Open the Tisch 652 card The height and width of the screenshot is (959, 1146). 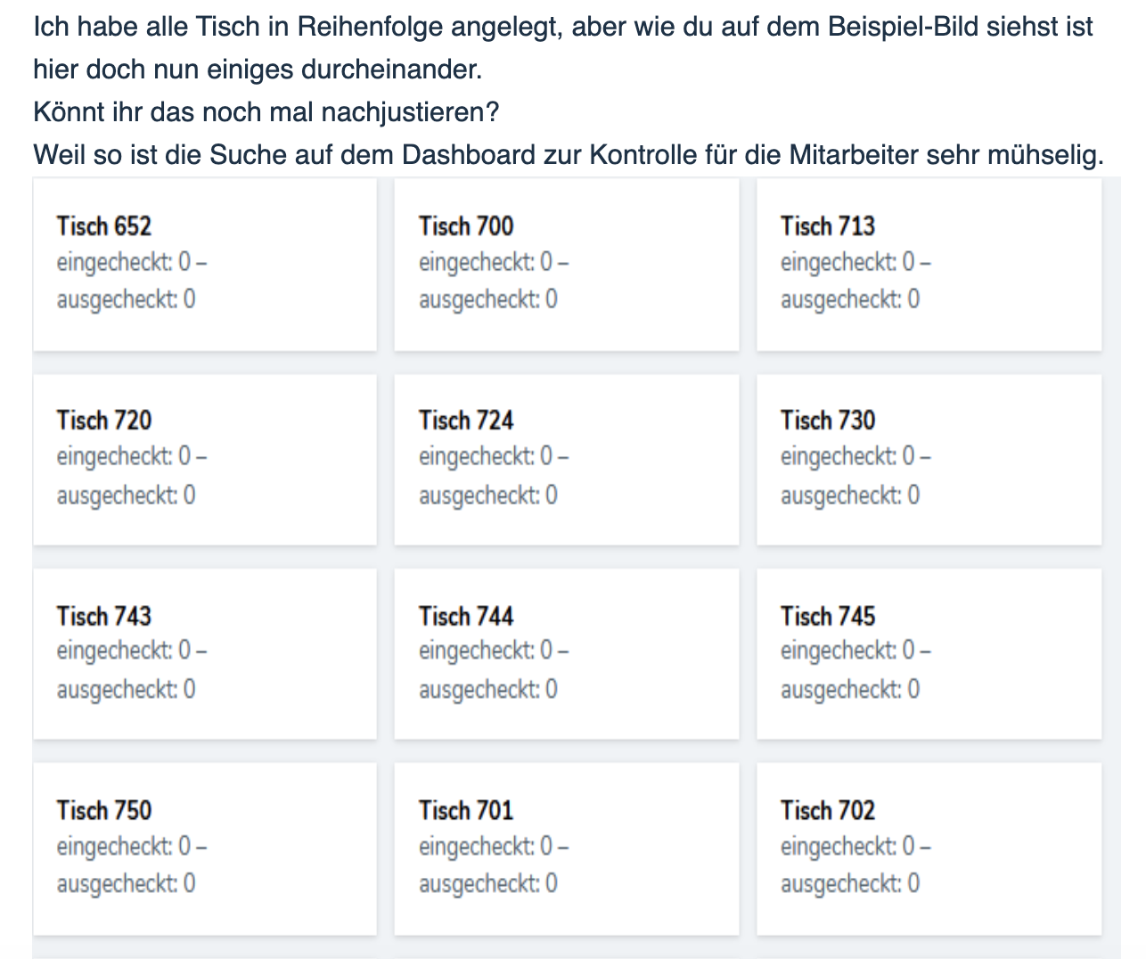point(204,264)
